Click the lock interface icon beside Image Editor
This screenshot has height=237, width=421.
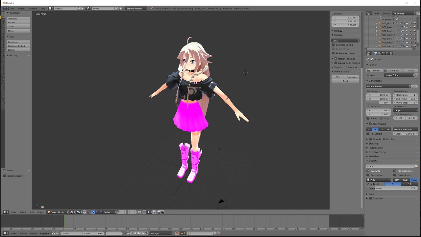(x=416, y=75)
